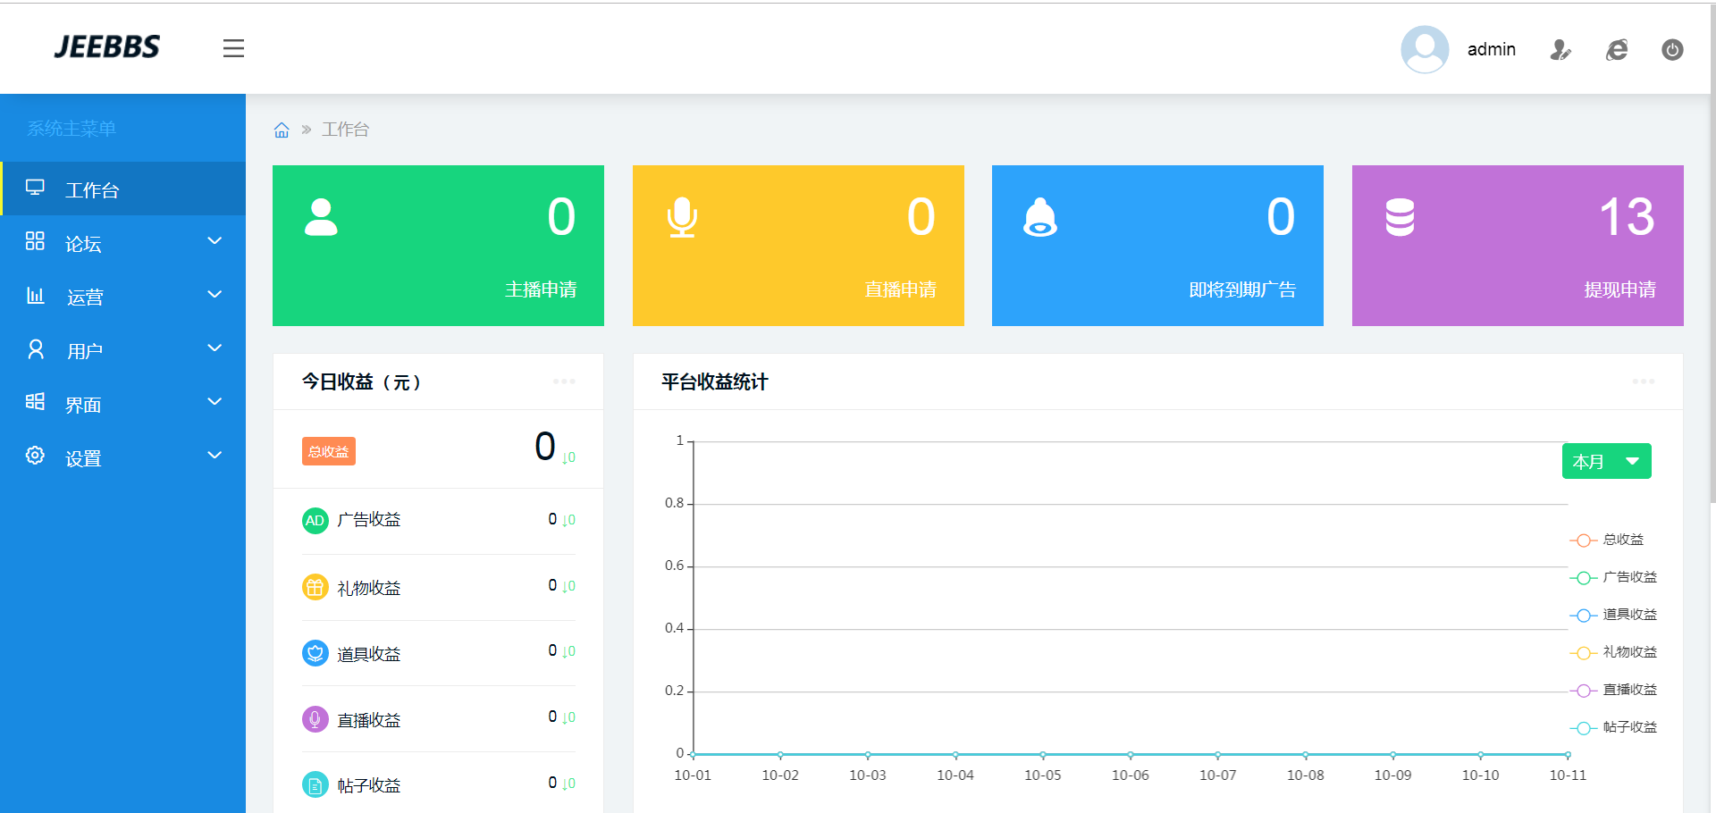The width and height of the screenshot is (1716, 813).
Task: Expand the 设置 sidebar menu
Action: (123, 457)
